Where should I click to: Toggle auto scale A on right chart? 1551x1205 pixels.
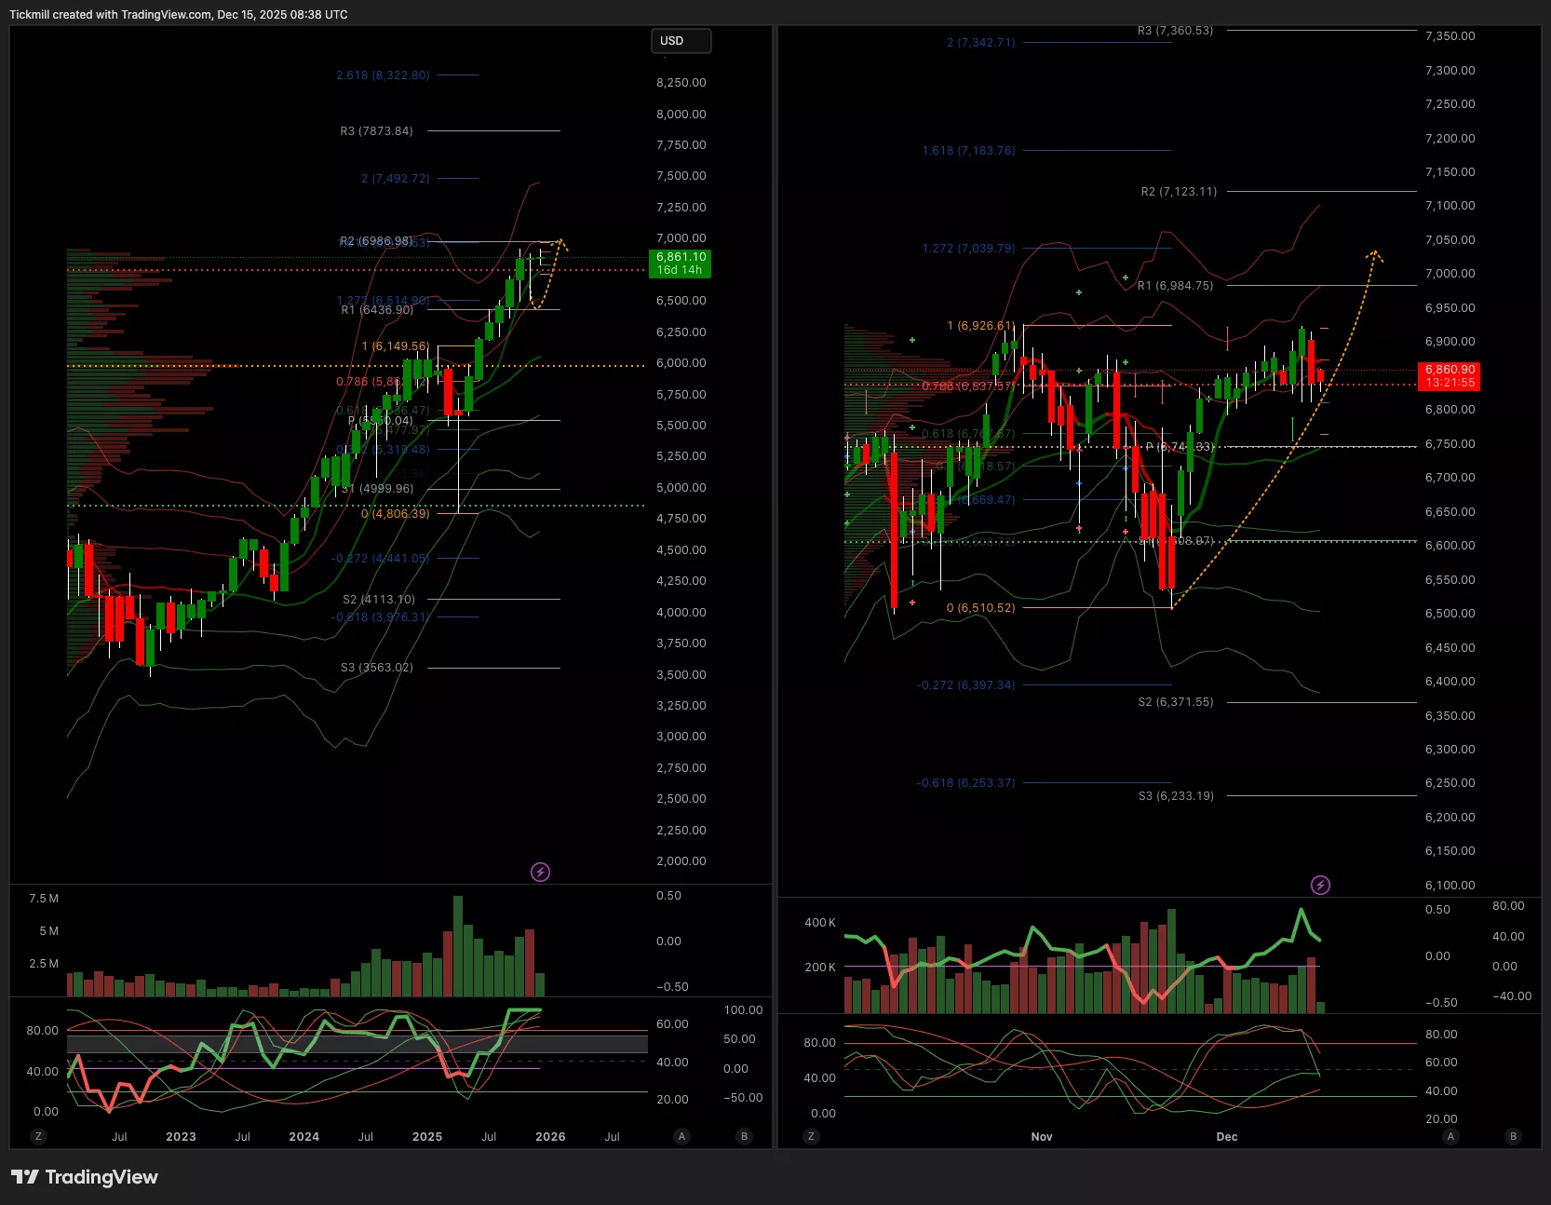pos(1450,1136)
